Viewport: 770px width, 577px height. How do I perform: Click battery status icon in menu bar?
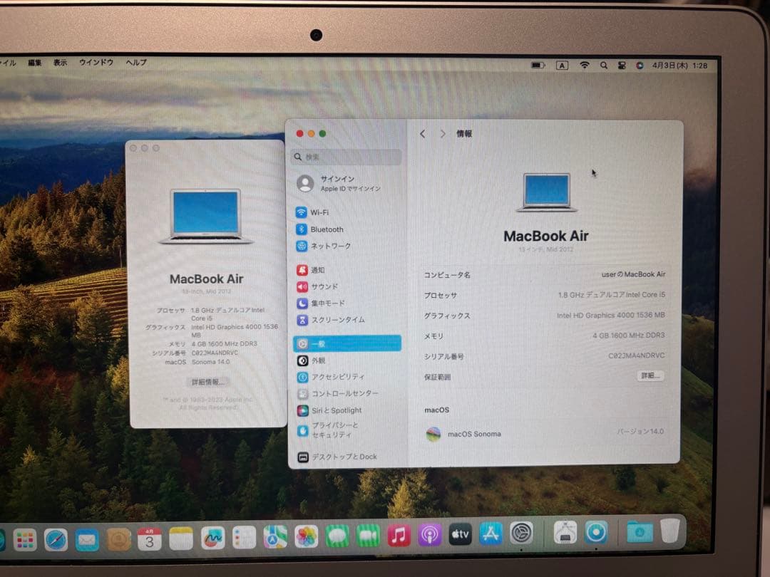538,65
